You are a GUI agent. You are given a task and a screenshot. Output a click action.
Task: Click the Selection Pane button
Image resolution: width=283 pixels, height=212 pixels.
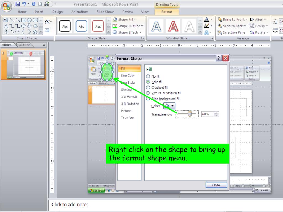tap(231, 33)
